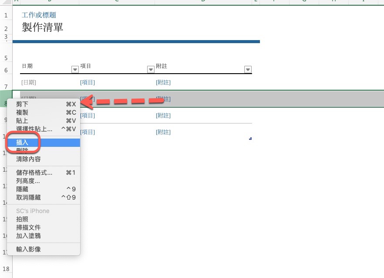Open the 日期 column filter dropdown
Viewport: 384px width, 278px height.
(75, 70)
